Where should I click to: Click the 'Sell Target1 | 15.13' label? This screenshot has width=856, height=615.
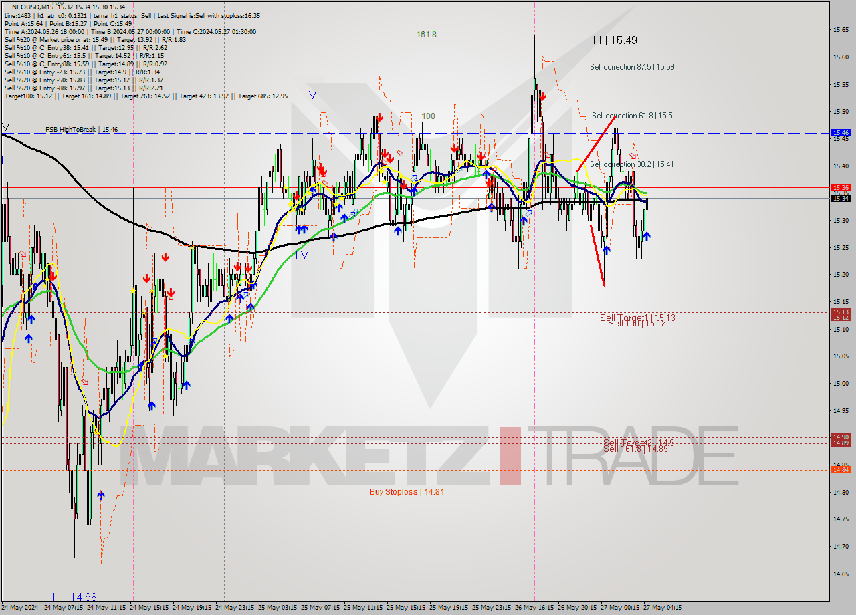click(x=637, y=318)
